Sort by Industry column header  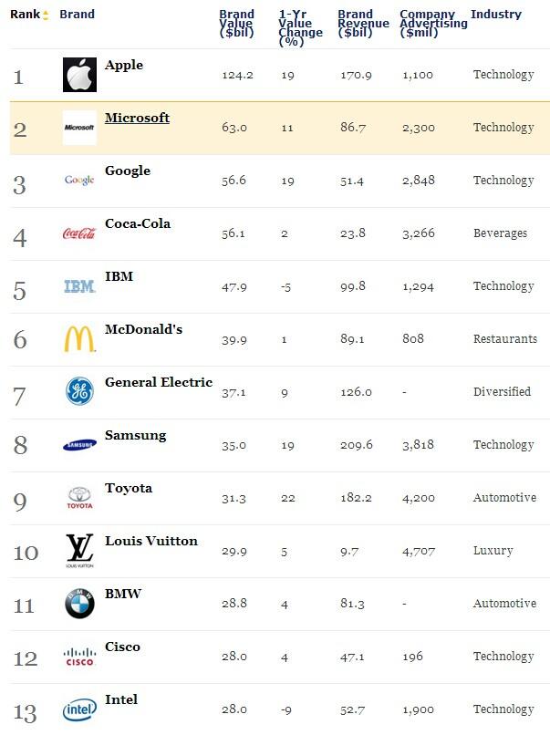point(496,15)
